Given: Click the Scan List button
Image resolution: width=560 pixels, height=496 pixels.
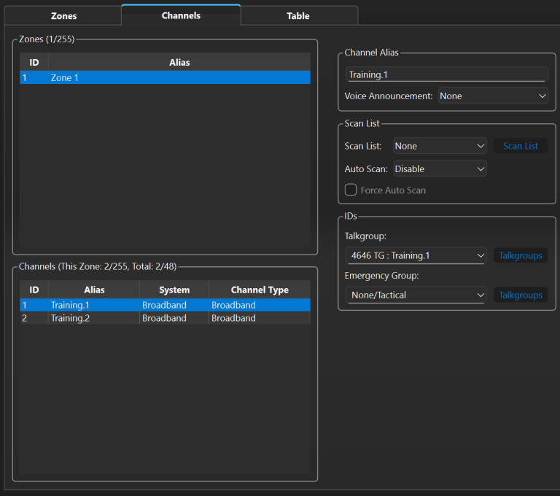Looking at the screenshot, I should (x=521, y=146).
